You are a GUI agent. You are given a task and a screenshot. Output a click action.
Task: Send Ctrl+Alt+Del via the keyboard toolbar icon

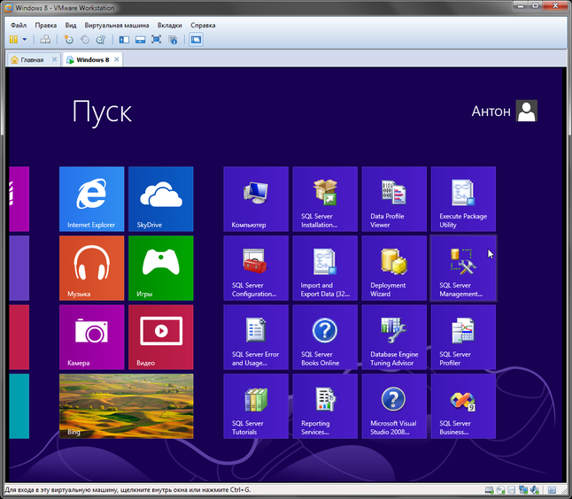45,39
